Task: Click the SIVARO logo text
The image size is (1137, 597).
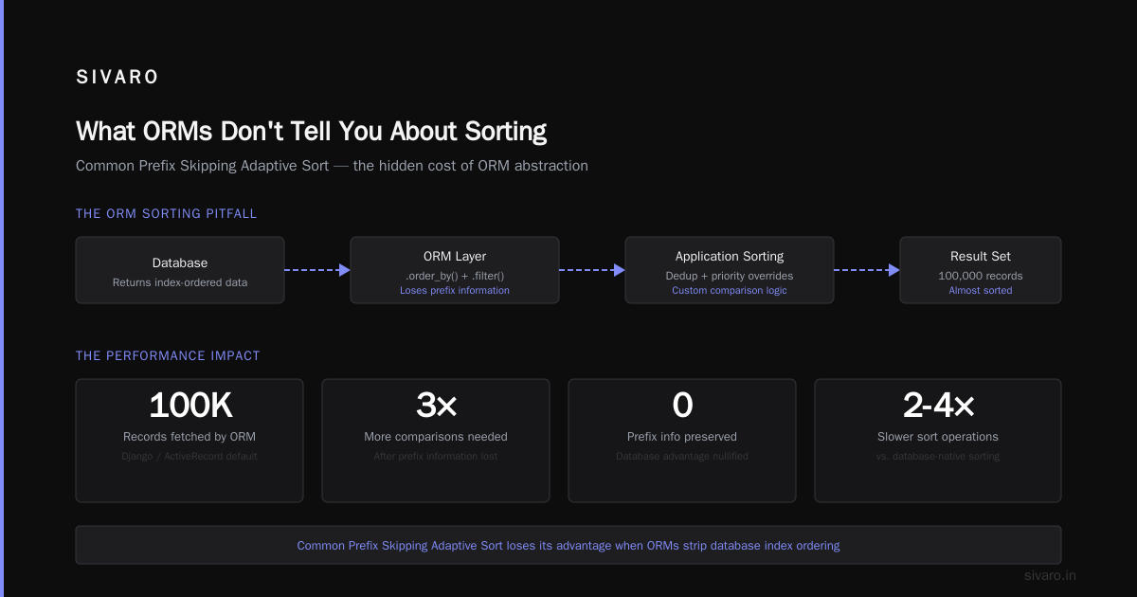Action: pos(117,78)
